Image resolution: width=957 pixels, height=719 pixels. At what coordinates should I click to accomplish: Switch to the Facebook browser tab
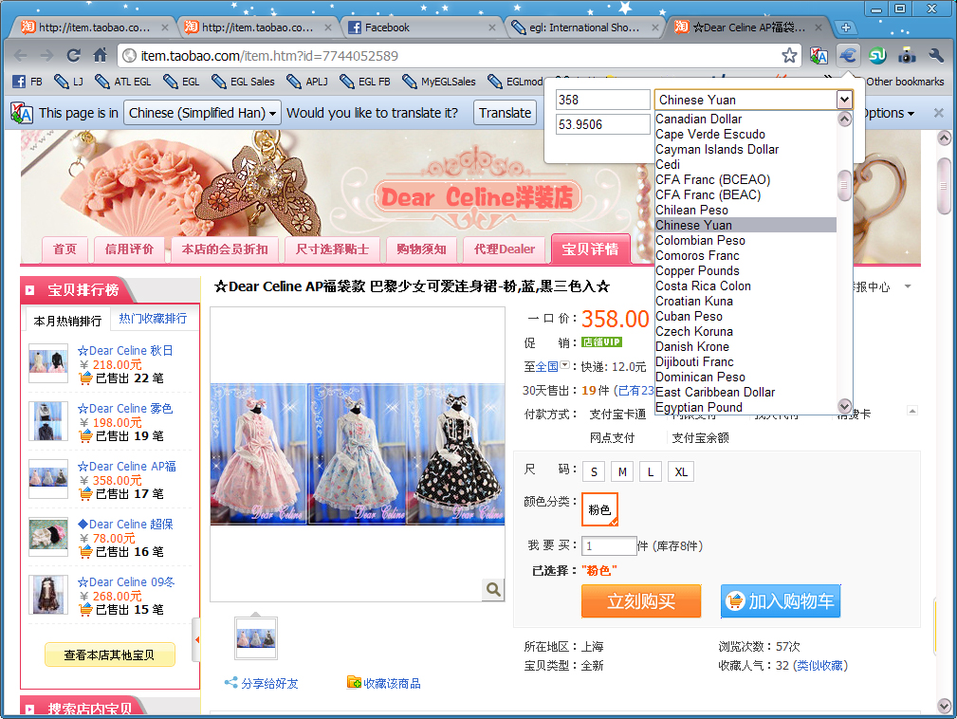[421, 28]
